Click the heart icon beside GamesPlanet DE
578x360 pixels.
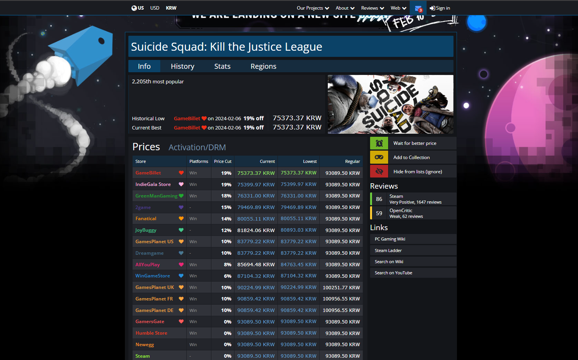tap(181, 310)
